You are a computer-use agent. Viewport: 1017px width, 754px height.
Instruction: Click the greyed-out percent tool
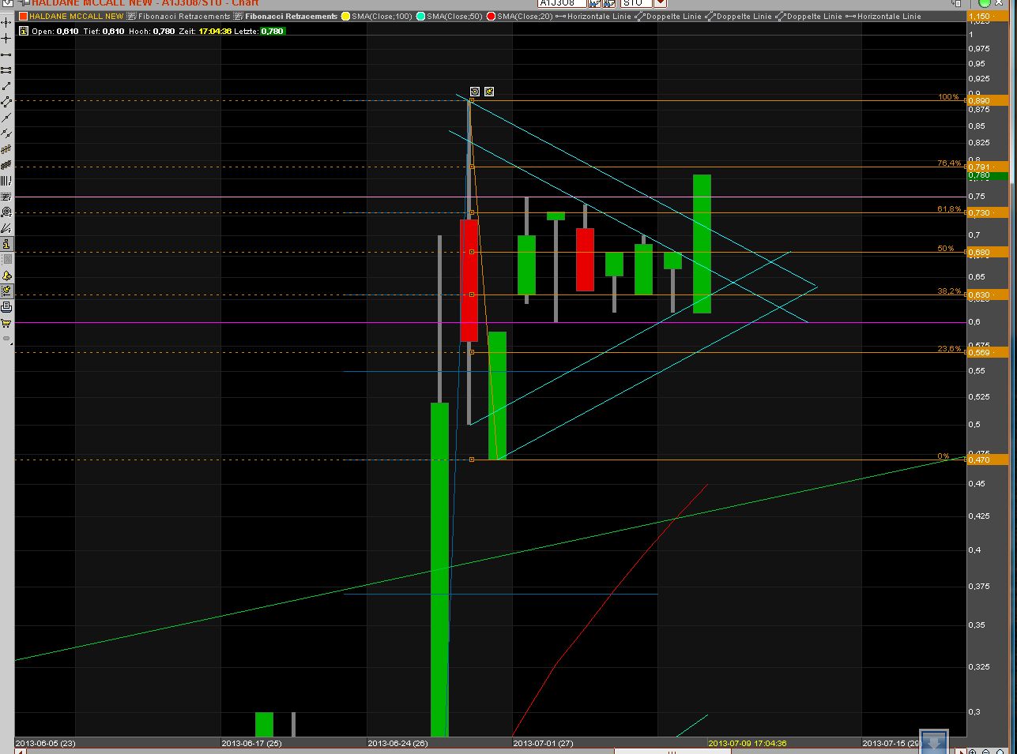tap(6, 260)
